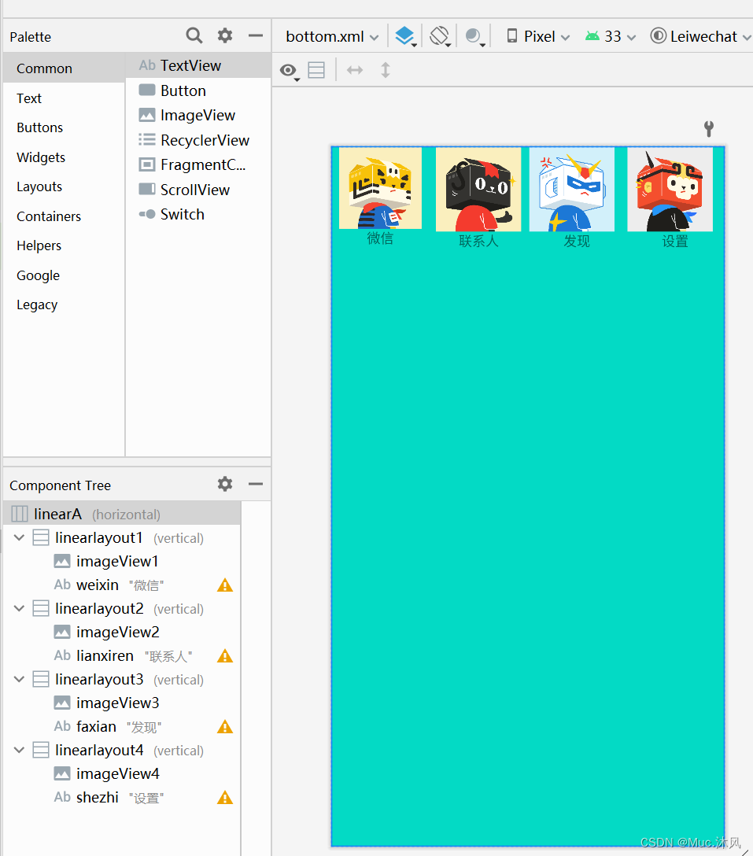
Task: Open the design surface layers selector
Action: (406, 36)
